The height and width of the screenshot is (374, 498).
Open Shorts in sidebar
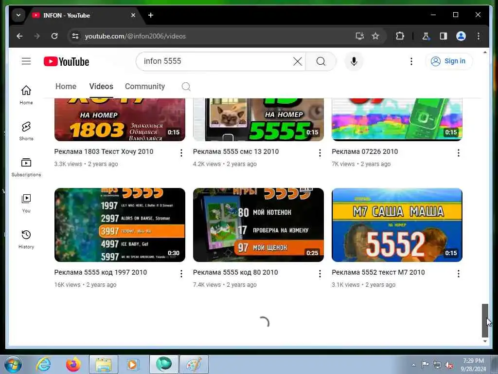[x=26, y=131]
